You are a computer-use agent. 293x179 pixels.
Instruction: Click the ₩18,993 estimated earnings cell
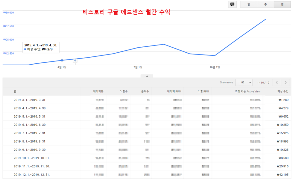283,141
